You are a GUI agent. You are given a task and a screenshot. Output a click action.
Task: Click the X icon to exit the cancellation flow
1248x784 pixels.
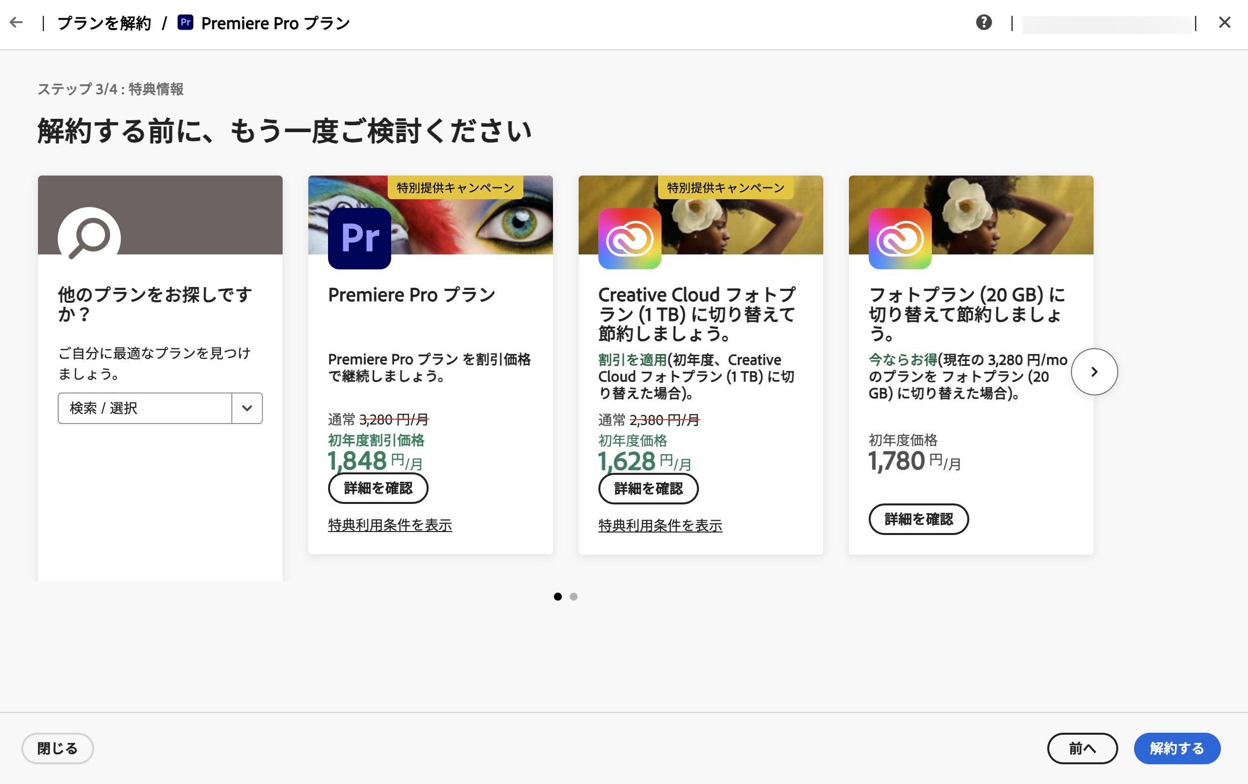click(1226, 22)
